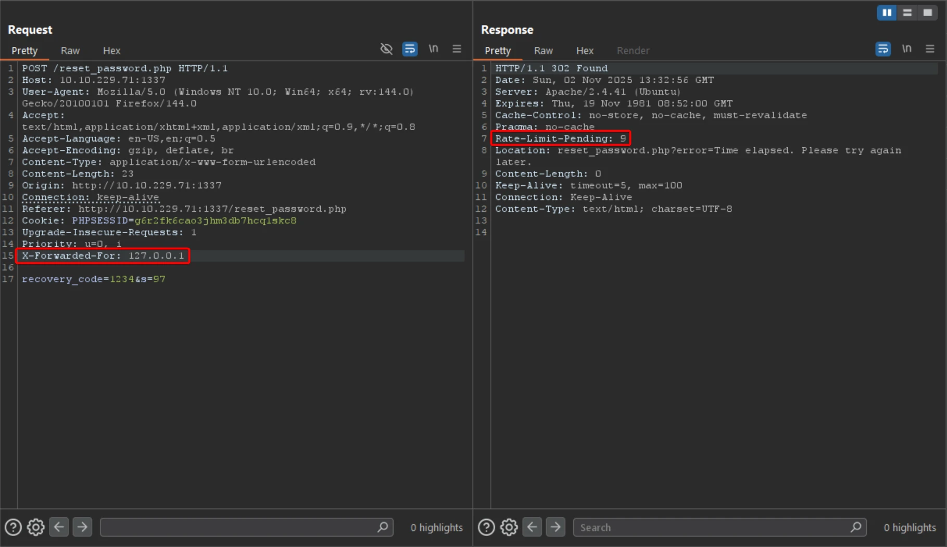Click the Response search input field
This screenshot has width=947, height=547.
click(713, 527)
